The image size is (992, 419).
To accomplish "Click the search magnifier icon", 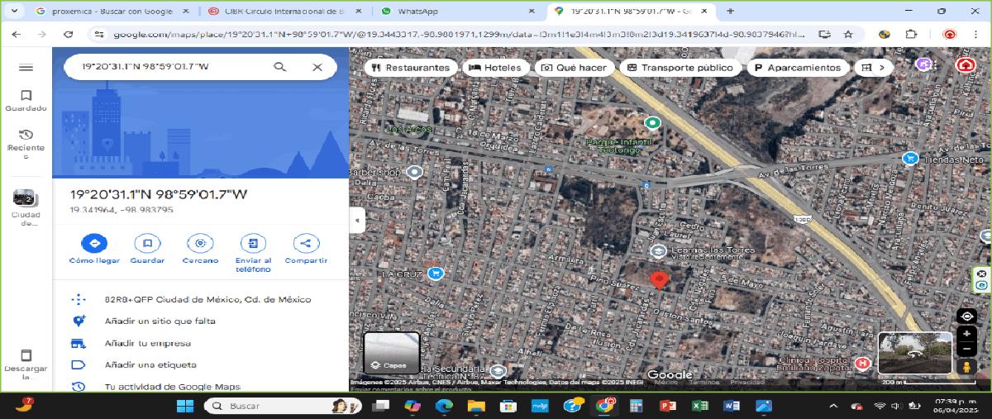I will [280, 67].
